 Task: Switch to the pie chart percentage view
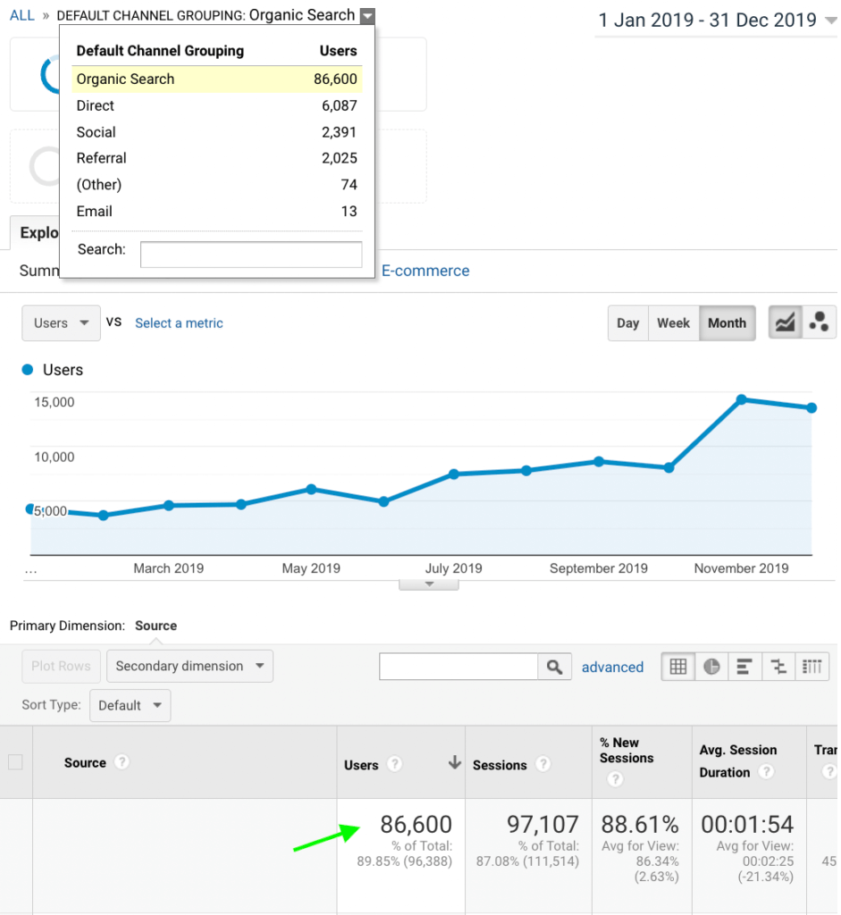tap(711, 667)
